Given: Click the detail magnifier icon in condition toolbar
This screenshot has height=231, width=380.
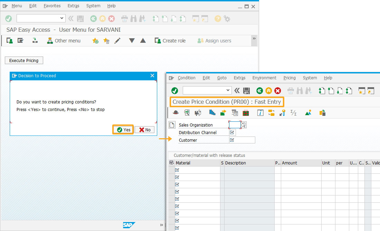Looking at the screenshot, I should [x=187, y=113].
